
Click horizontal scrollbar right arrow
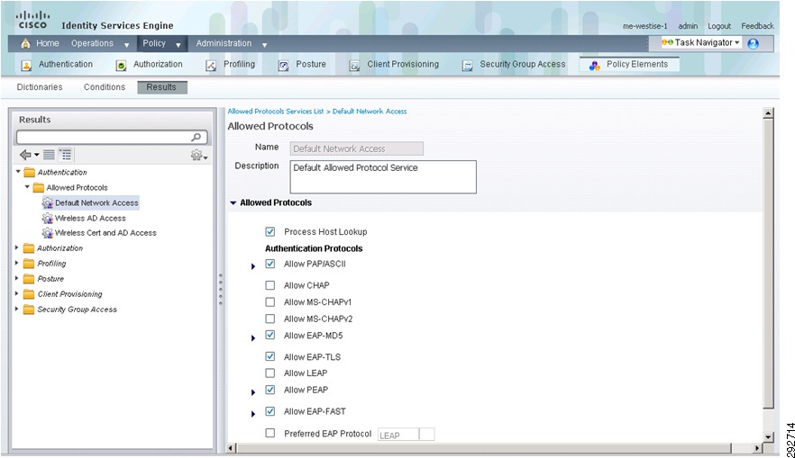(x=757, y=448)
